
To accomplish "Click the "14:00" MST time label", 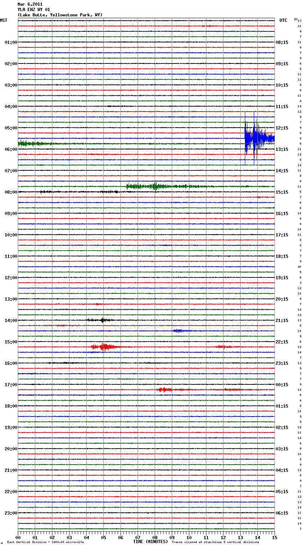I will pos(11,321).
